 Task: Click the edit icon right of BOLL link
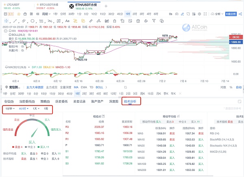[x=126, y=87]
